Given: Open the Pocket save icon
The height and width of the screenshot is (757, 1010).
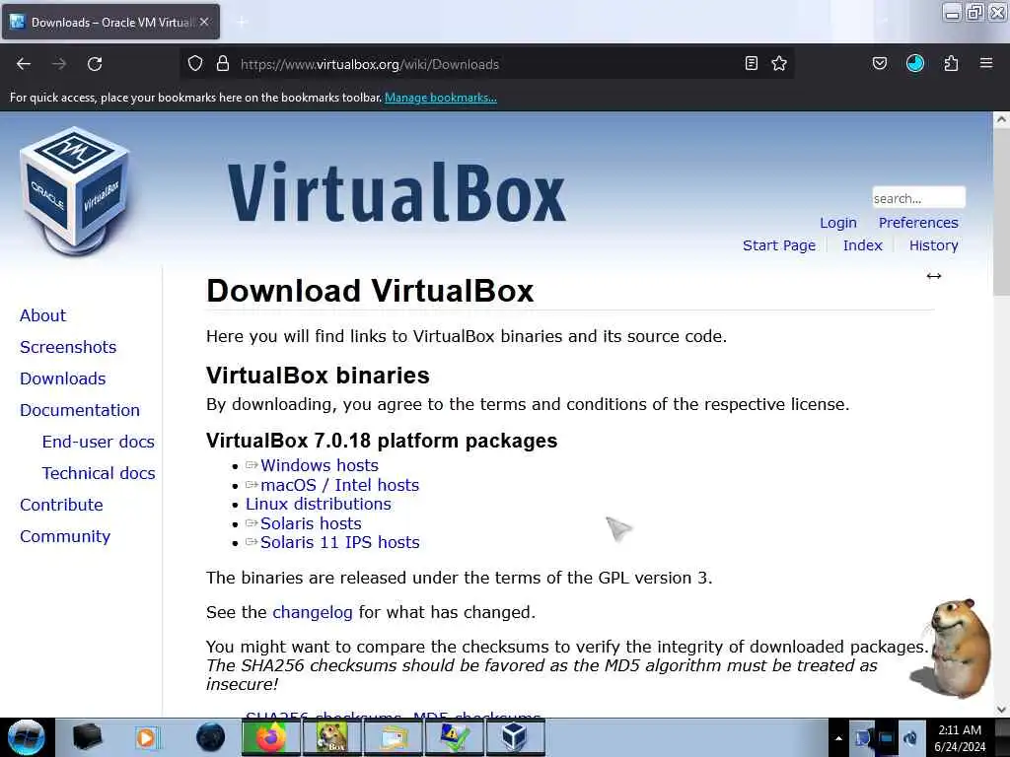Looking at the screenshot, I should point(880,63).
